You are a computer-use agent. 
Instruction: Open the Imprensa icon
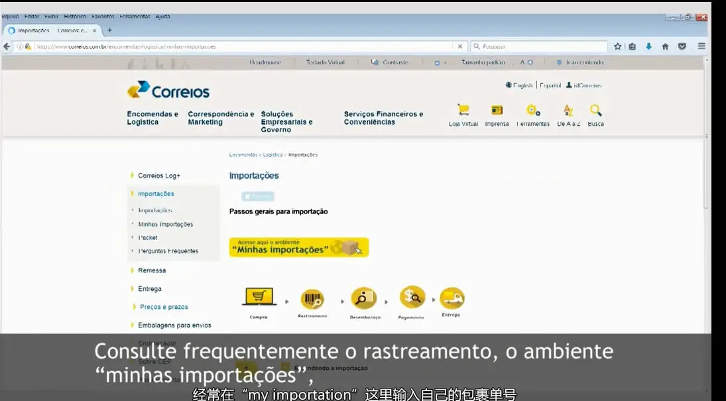(x=497, y=110)
